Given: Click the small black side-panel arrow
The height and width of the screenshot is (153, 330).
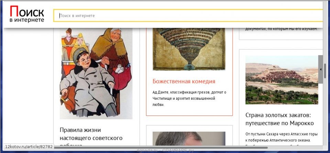Looking at the screenshot, I should (x=321, y=69).
